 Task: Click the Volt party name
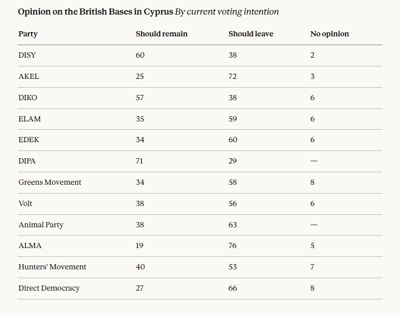pos(26,203)
